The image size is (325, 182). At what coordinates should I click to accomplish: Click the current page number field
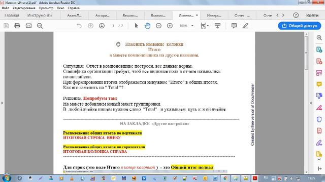113,26
